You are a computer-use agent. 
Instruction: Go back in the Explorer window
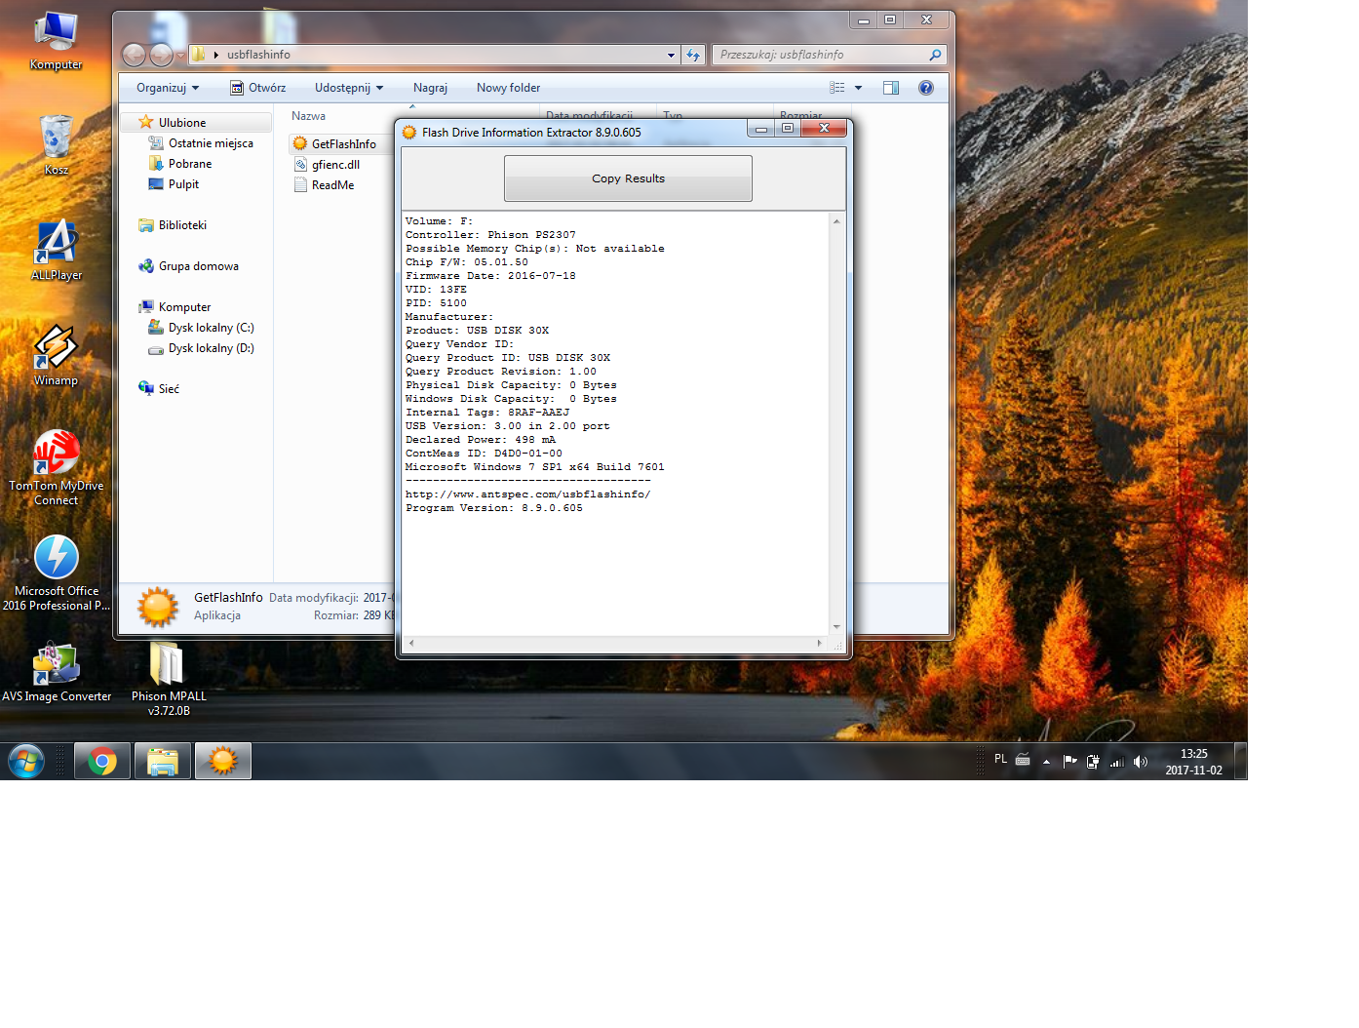coord(135,55)
